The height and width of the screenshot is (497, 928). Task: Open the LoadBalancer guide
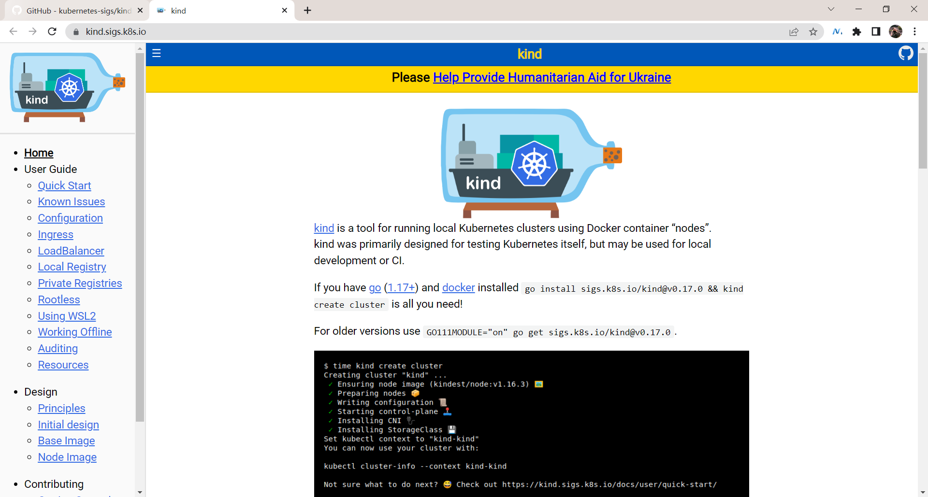click(x=71, y=251)
